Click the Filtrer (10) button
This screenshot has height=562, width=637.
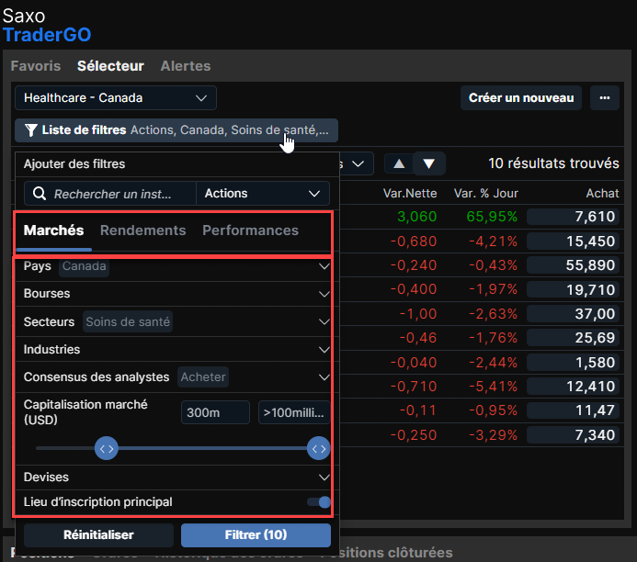(x=256, y=534)
